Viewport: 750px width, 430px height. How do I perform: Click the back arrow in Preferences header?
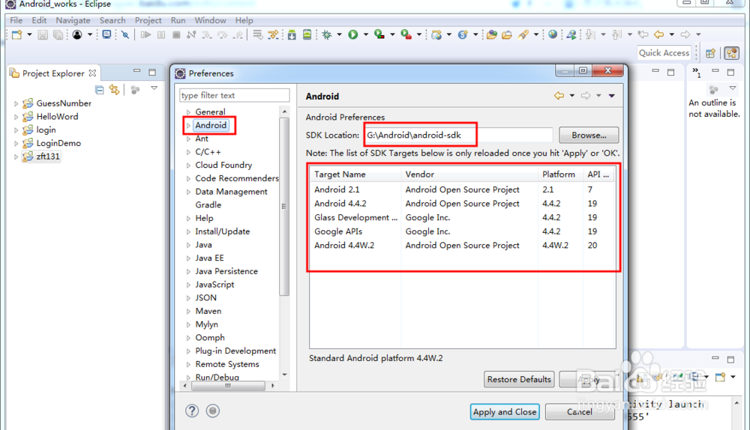click(559, 96)
